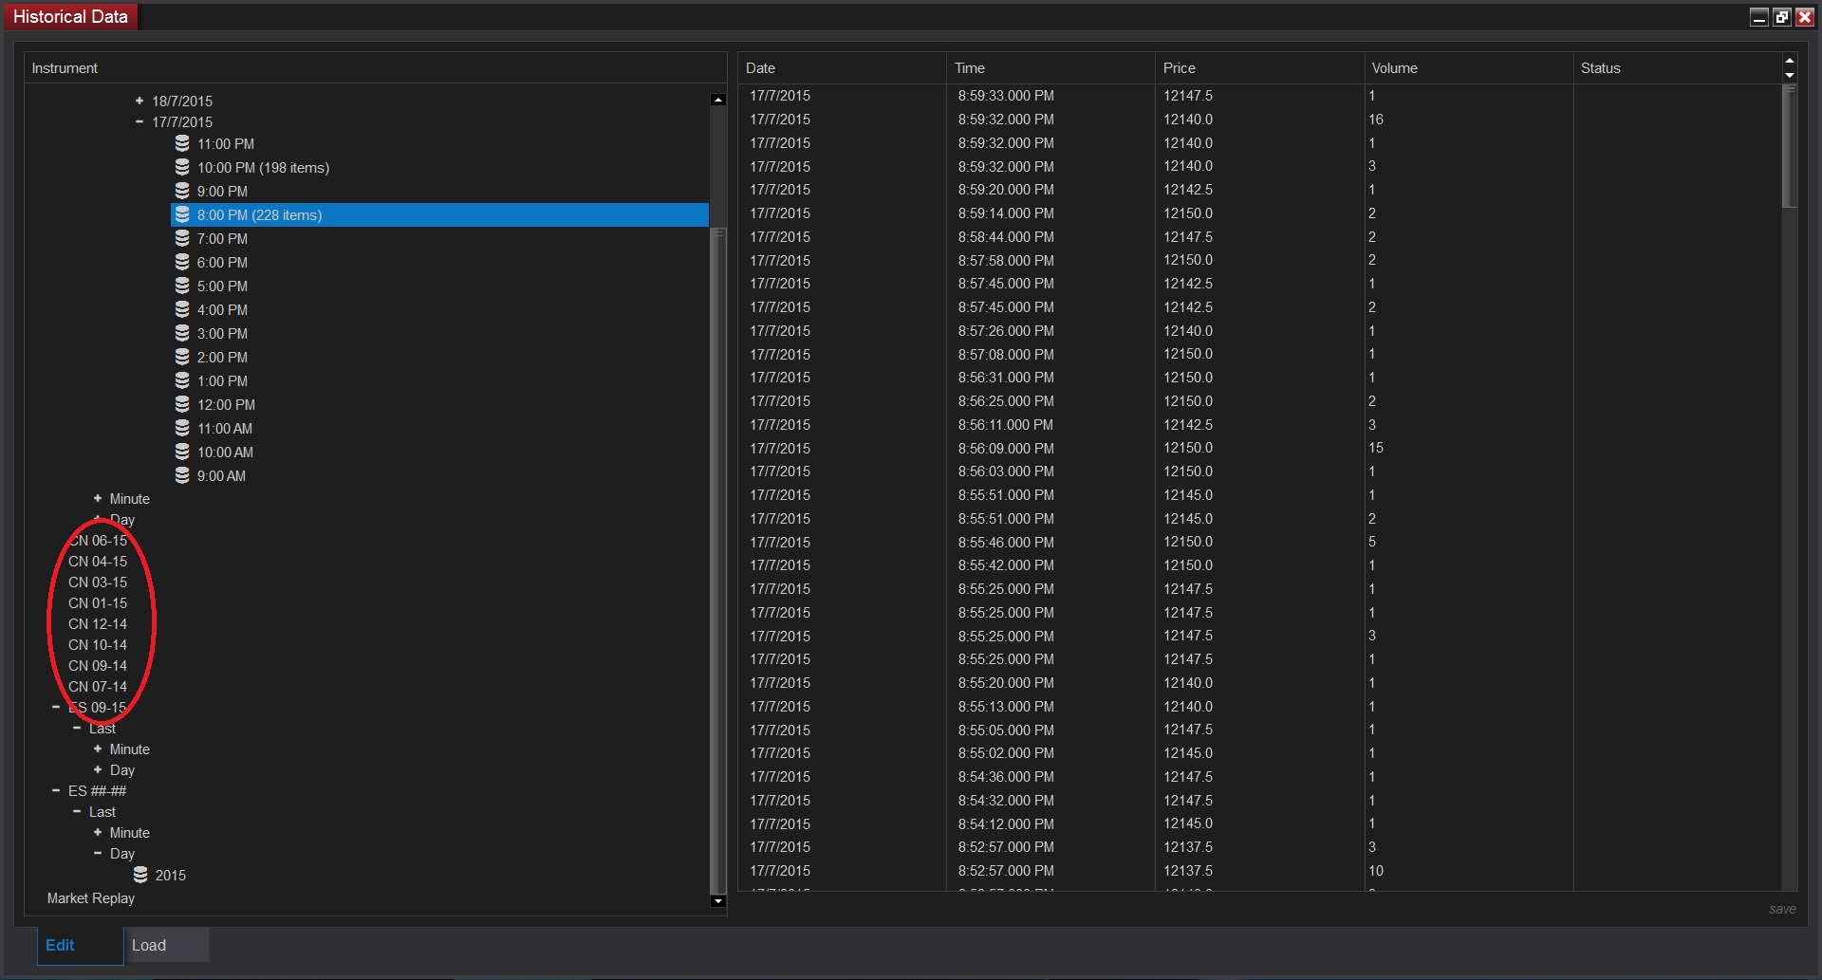The width and height of the screenshot is (1822, 980).
Task: Expand the Minute node just below 9:00 AM
Action: pyautogui.click(x=98, y=498)
